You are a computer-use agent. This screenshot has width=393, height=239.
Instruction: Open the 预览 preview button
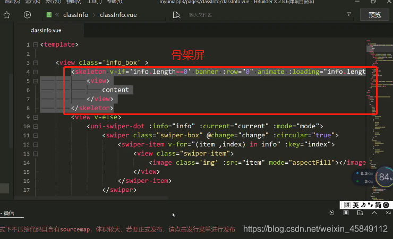tap(374, 15)
